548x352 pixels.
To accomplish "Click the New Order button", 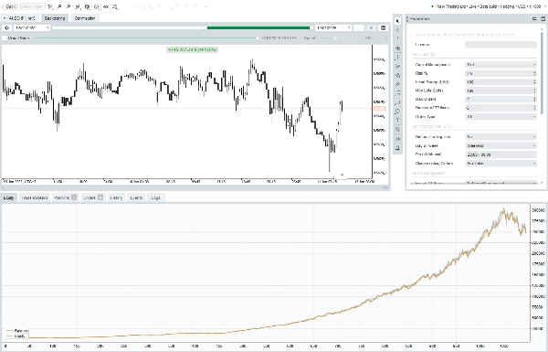I will tap(32, 6).
